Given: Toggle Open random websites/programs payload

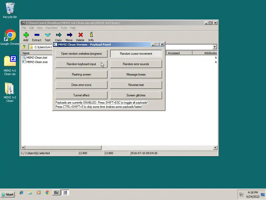Looking at the screenshot, I should click(x=81, y=54).
